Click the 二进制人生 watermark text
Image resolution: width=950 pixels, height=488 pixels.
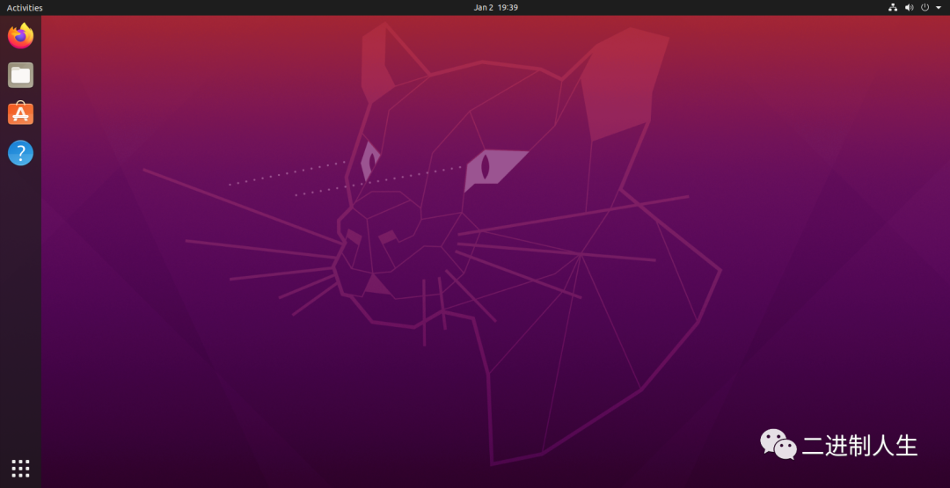[859, 446]
